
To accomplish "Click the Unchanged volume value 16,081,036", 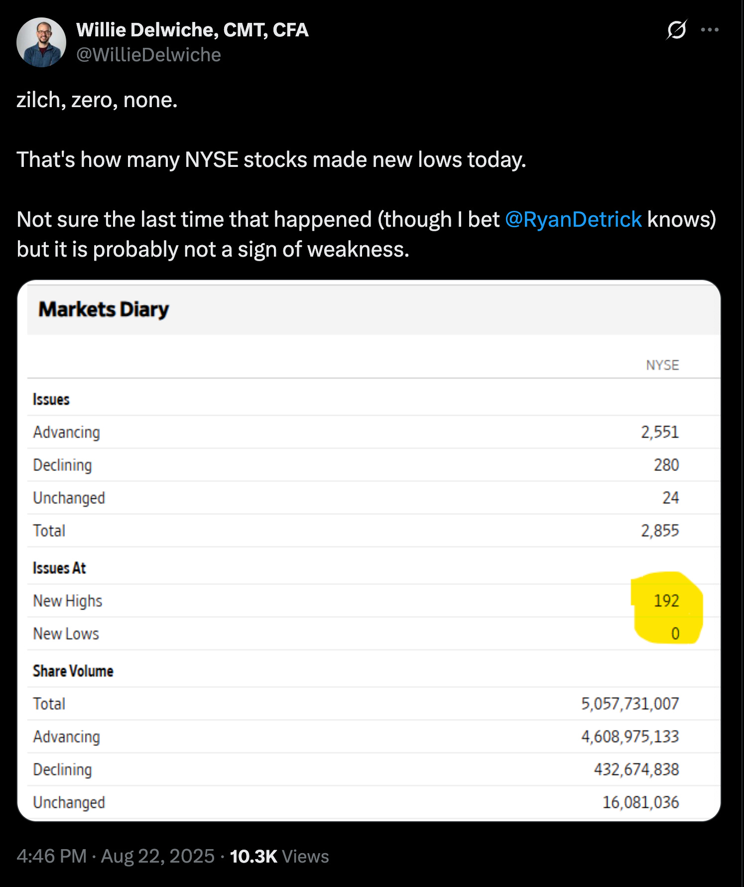I will click(641, 802).
